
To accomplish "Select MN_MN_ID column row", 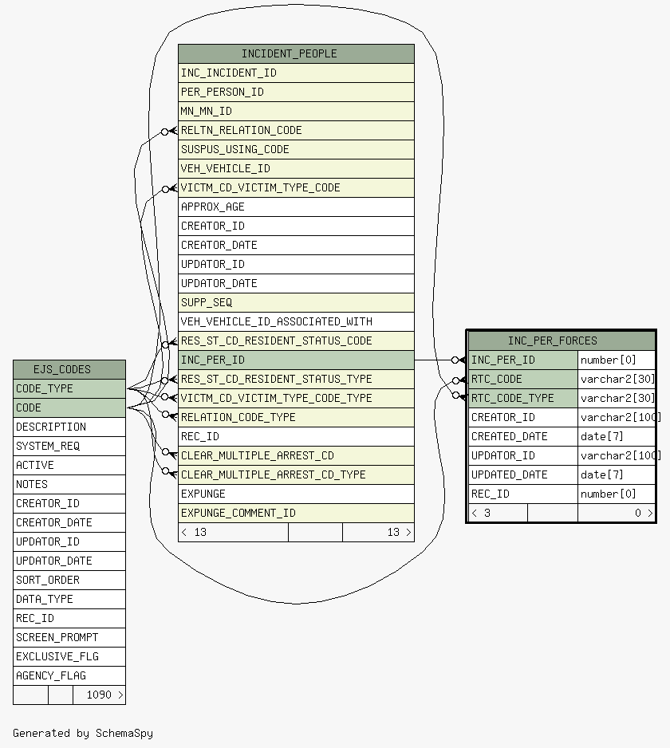I will click(x=296, y=111).
